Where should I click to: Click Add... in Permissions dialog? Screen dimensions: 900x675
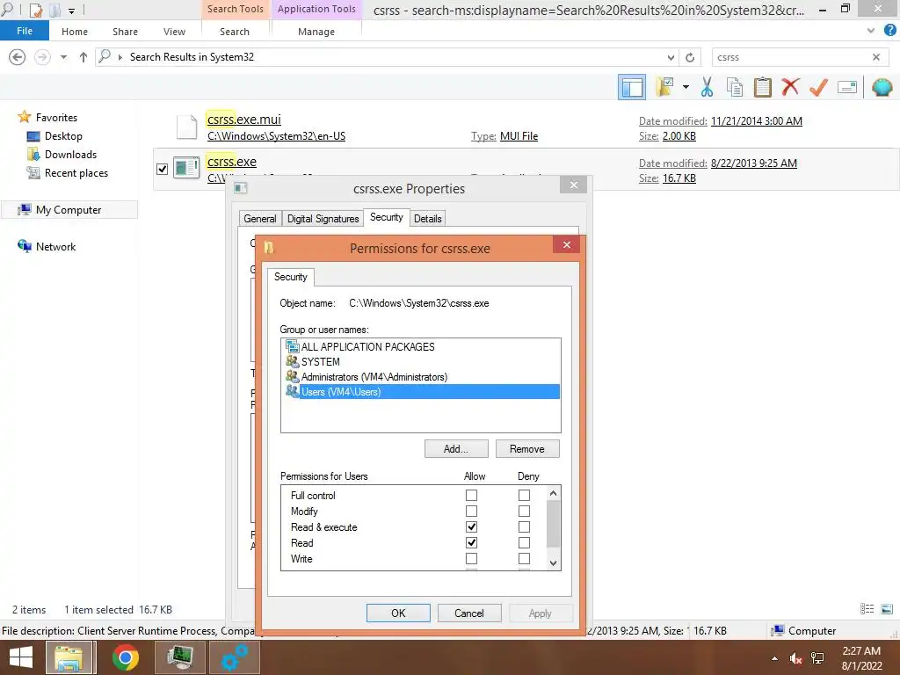point(456,449)
